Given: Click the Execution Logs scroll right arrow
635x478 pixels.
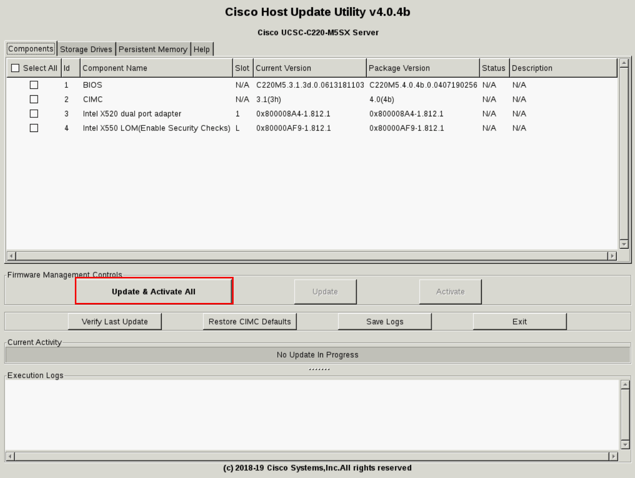Looking at the screenshot, I should point(613,456).
